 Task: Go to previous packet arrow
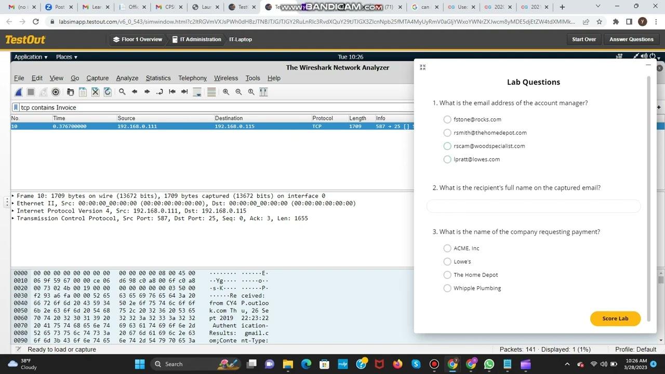coord(135,92)
